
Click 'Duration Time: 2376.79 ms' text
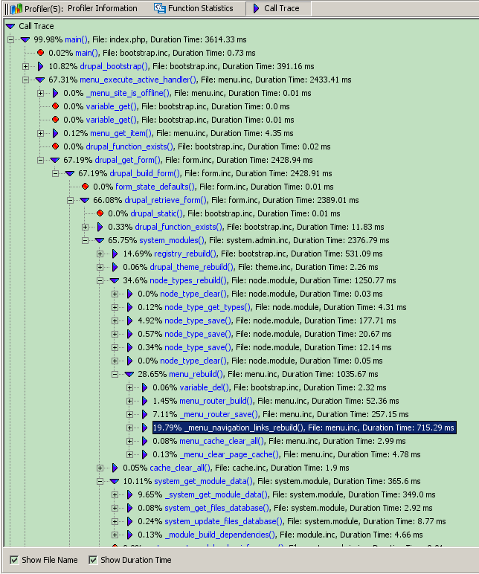(x=341, y=240)
